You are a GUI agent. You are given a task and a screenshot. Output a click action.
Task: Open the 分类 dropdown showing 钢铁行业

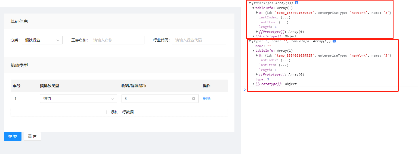[x=42, y=40]
